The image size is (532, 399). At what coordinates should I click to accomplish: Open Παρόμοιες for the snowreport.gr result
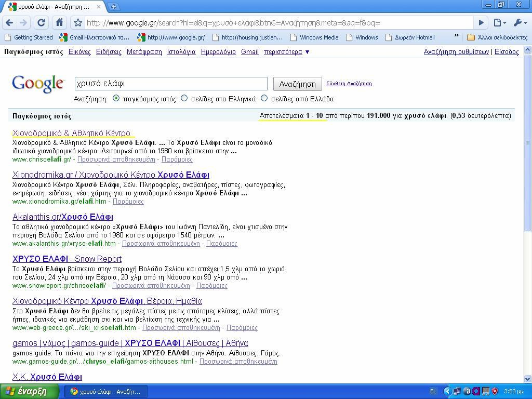click(x=212, y=286)
